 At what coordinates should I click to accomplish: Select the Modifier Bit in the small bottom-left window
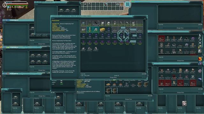[x=16, y=104]
